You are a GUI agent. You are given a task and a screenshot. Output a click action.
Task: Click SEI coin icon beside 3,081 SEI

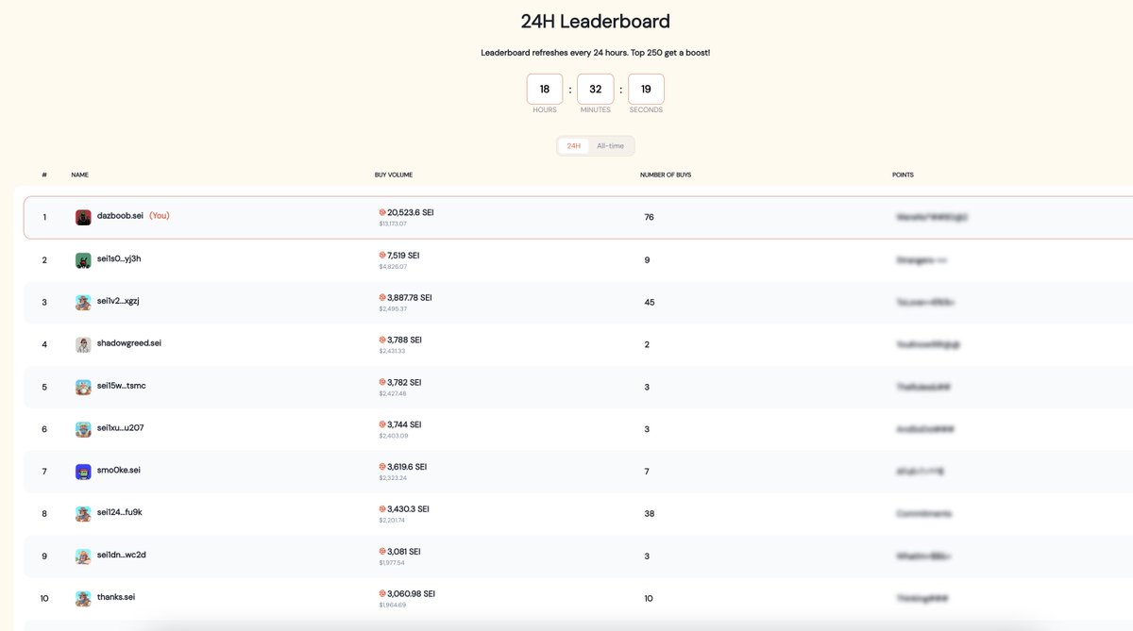click(382, 551)
